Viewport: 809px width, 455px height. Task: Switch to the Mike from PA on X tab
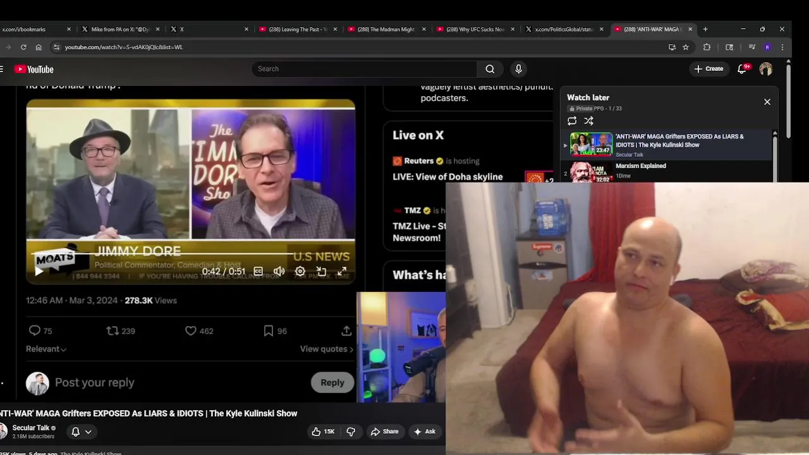[x=120, y=29]
